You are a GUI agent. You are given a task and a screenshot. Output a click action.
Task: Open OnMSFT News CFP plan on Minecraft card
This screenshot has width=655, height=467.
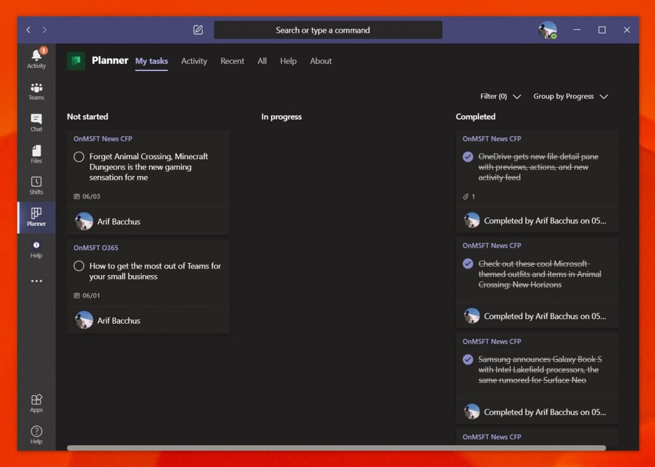tap(103, 139)
